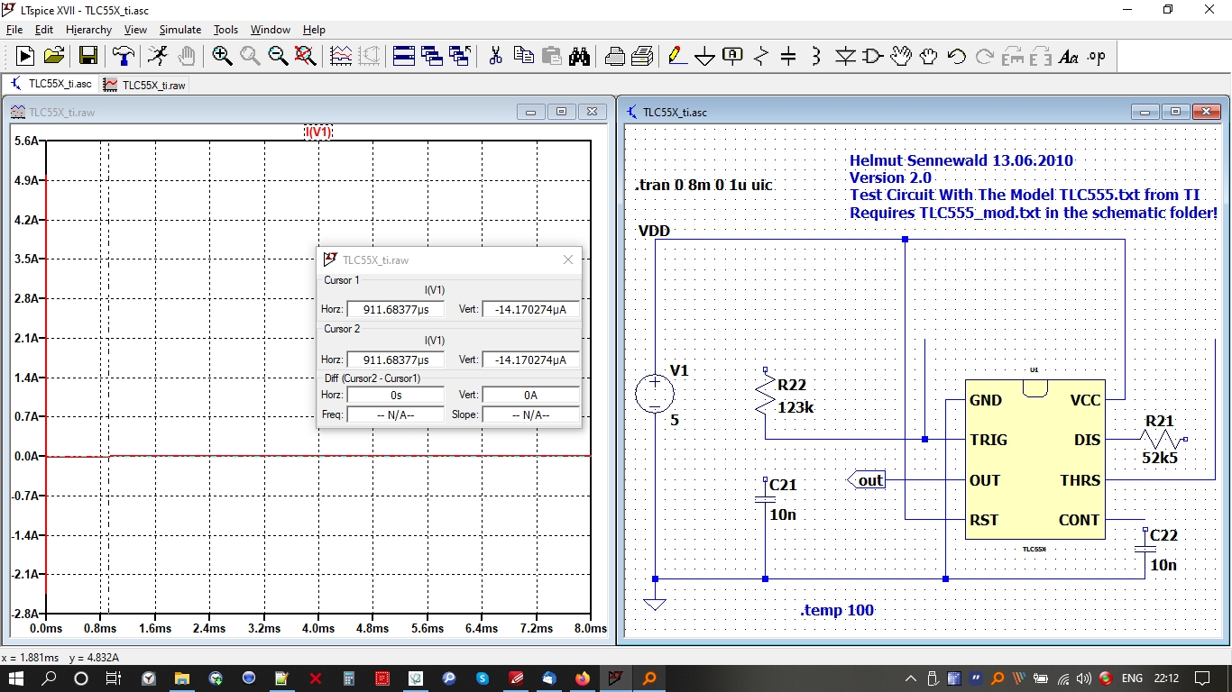
Task: Click the running-man Run icon
Action: point(157,56)
